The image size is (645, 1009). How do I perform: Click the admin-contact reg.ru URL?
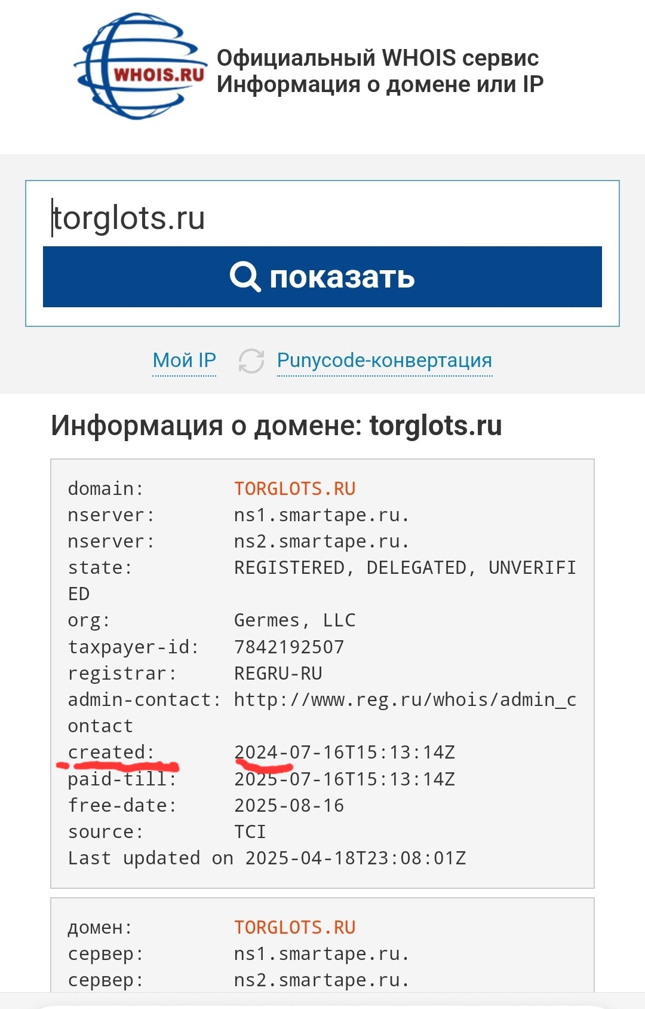tap(404, 700)
